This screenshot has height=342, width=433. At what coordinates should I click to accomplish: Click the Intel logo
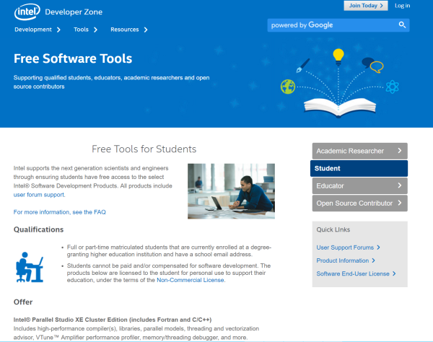(x=27, y=11)
